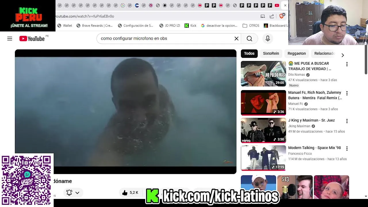Click the Nuevo badge text
The image size is (368, 207).
click(294, 85)
